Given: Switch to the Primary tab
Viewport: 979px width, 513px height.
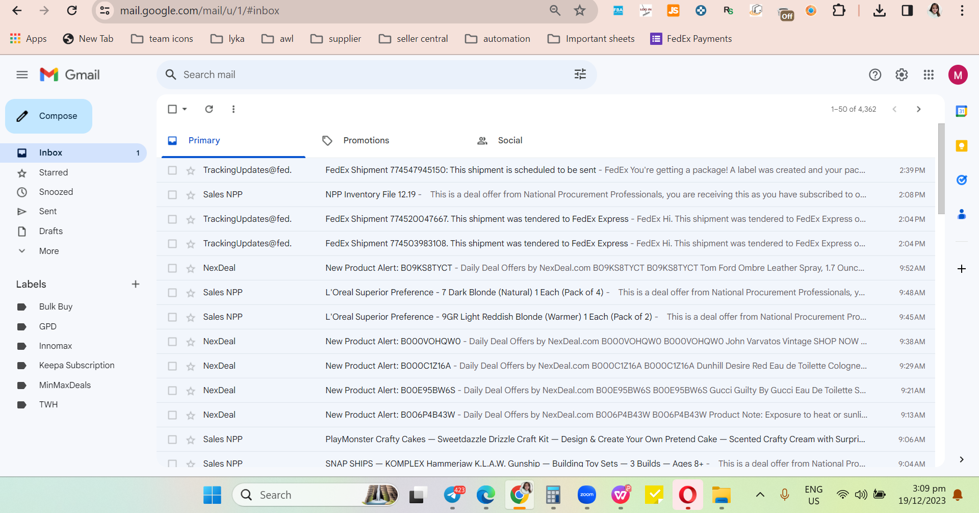Looking at the screenshot, I should tap(234, 141).
